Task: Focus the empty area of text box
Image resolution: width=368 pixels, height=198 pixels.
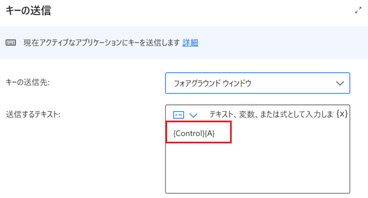Action: 258,168
